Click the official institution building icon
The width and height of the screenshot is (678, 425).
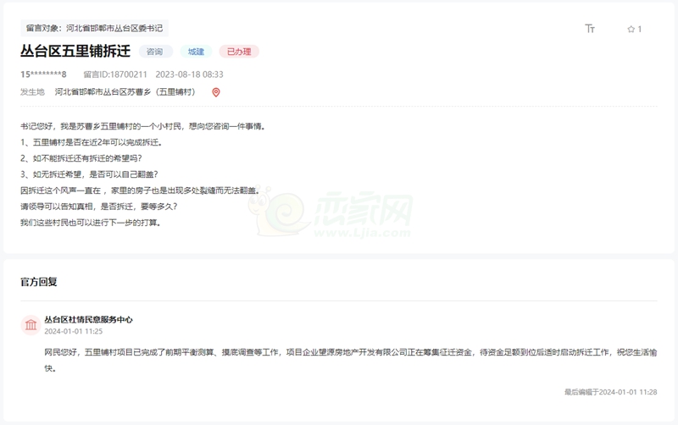point(31,325)
